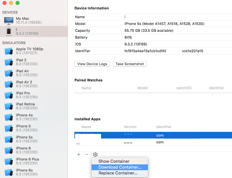The width and height of the screenshot is (232, 178).
Task: Sort installed apps by Name column
Action: pos(86,127)
